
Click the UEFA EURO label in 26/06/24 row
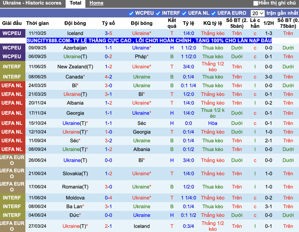12,160
